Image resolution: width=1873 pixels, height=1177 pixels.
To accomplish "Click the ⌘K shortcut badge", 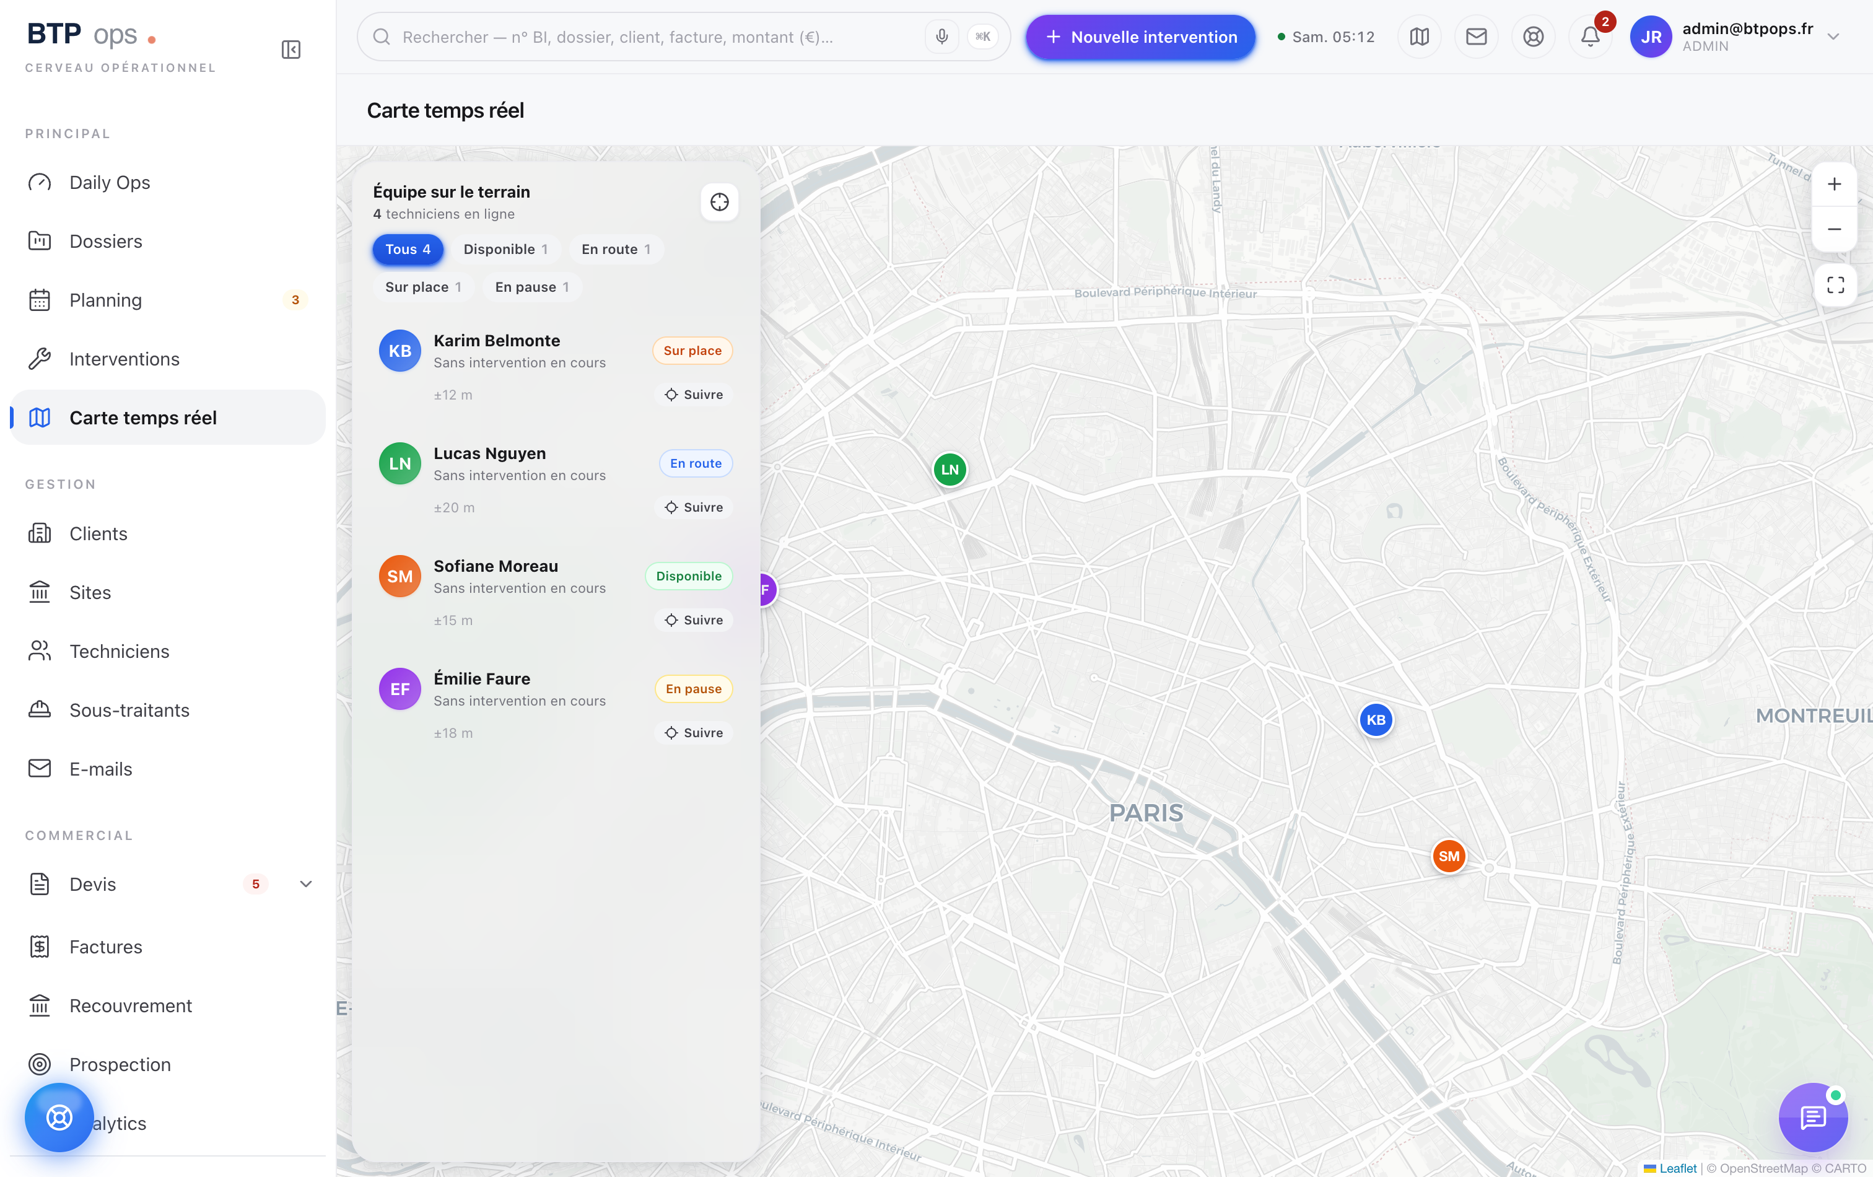I will [983, 37].
